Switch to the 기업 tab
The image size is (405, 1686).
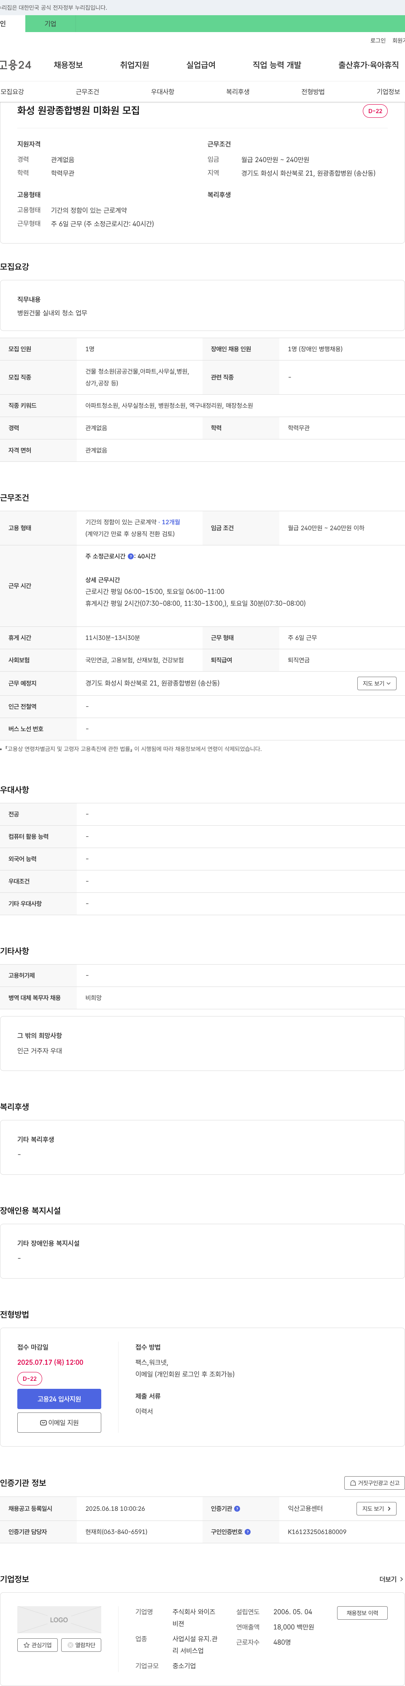50,24
